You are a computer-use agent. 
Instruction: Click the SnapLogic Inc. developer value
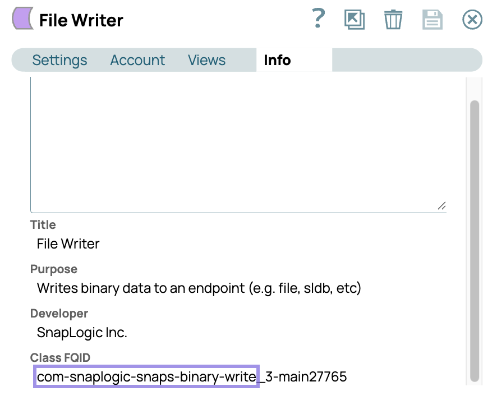[82, 333]
